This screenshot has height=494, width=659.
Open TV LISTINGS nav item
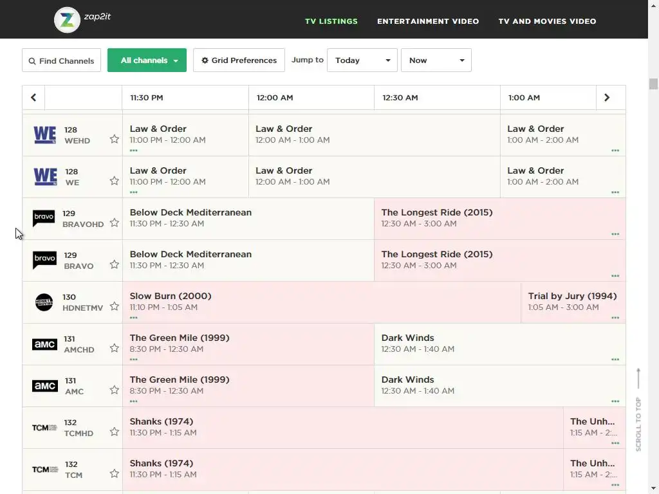tap(331, 21)
